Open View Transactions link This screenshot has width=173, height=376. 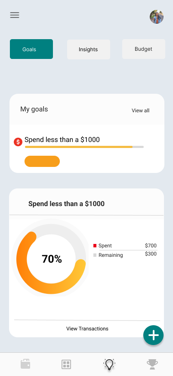tap(87, 329)
